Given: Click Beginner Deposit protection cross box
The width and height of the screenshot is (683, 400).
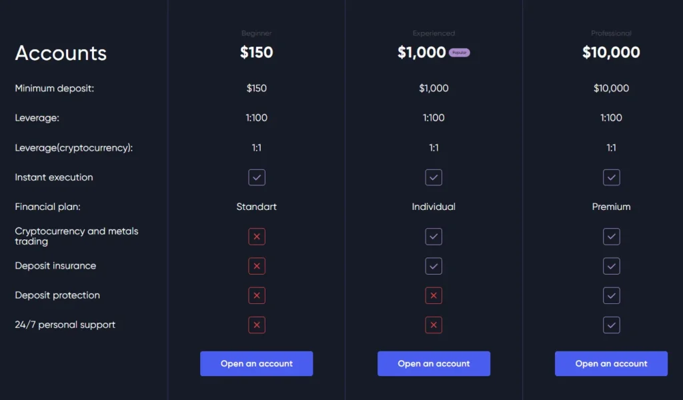Looking at the screenshot, I should pyautogui.click(x=257, y=295).
